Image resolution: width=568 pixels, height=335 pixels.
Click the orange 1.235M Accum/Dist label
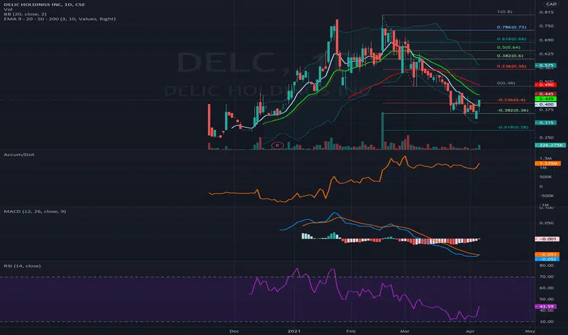tap(548, 163)
